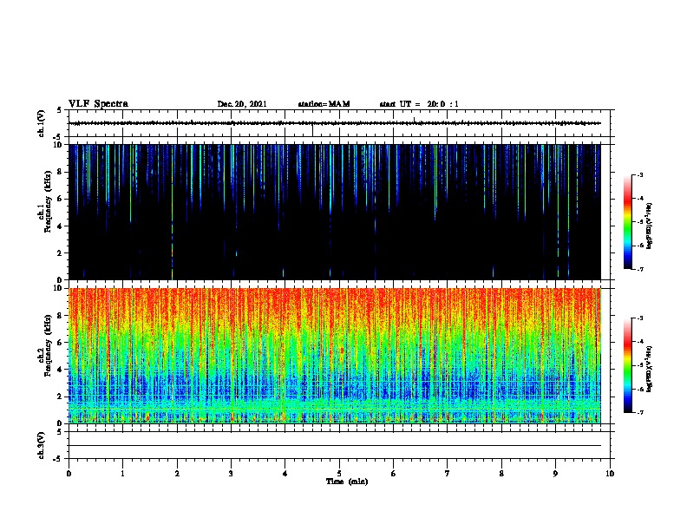
Task: Click the "-3" label atop ch.1 color scale
Action: click(639, 175)
